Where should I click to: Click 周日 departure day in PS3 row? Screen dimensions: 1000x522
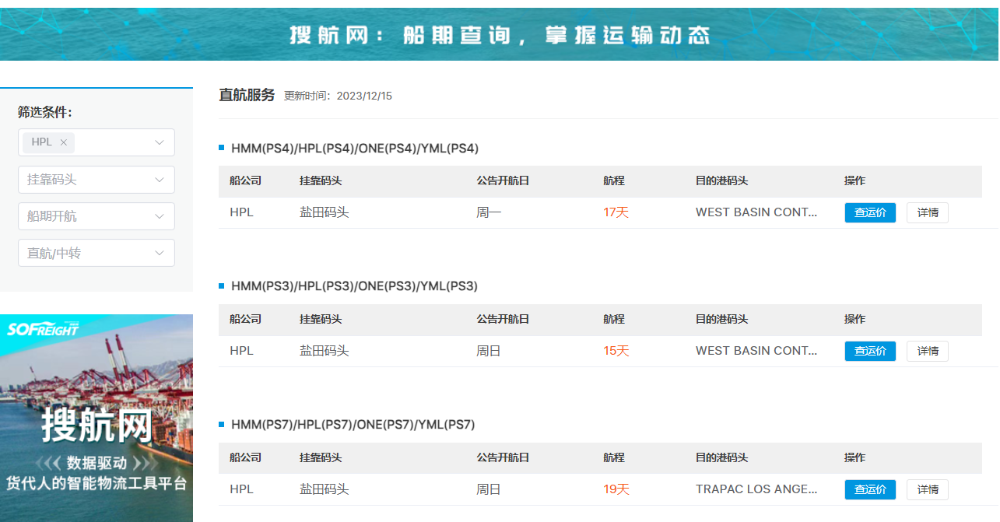point(489,351)
